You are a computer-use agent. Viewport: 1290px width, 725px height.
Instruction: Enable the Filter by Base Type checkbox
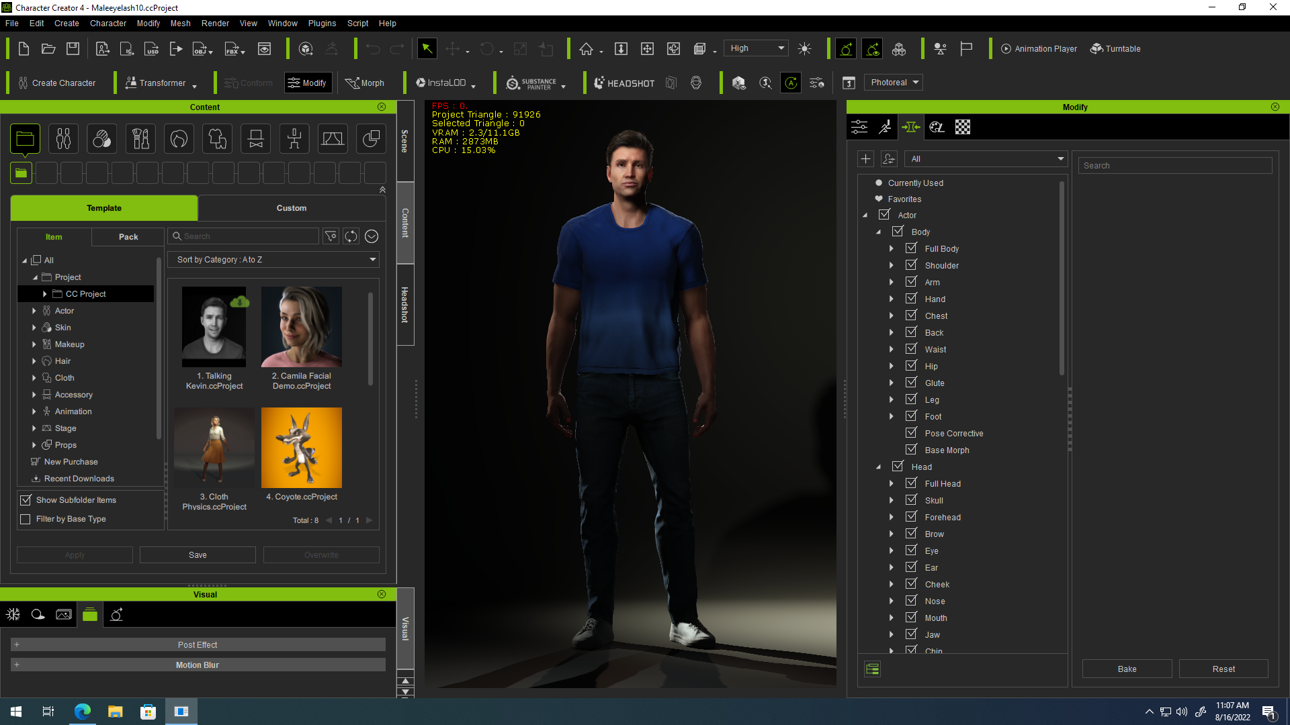[x=26, y=519]
